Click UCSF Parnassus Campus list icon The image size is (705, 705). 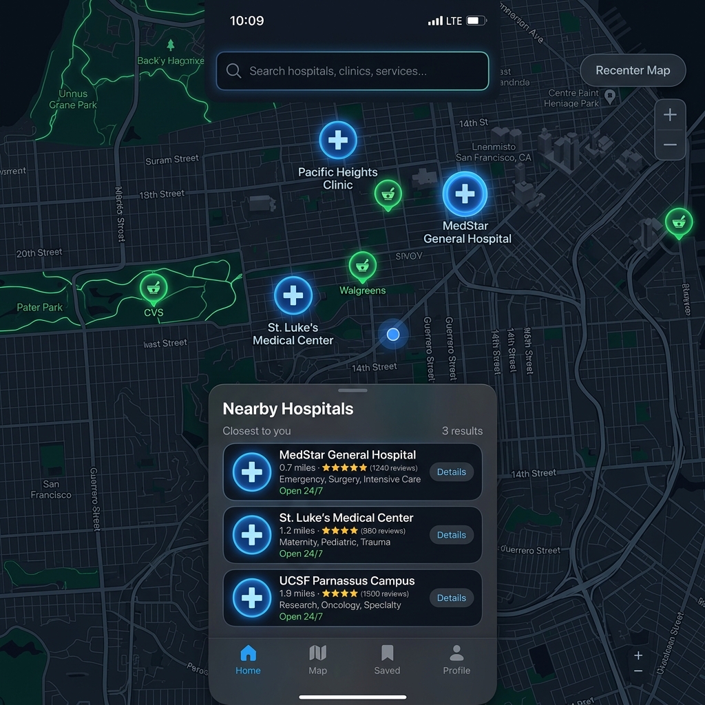(x=252, y=598)
